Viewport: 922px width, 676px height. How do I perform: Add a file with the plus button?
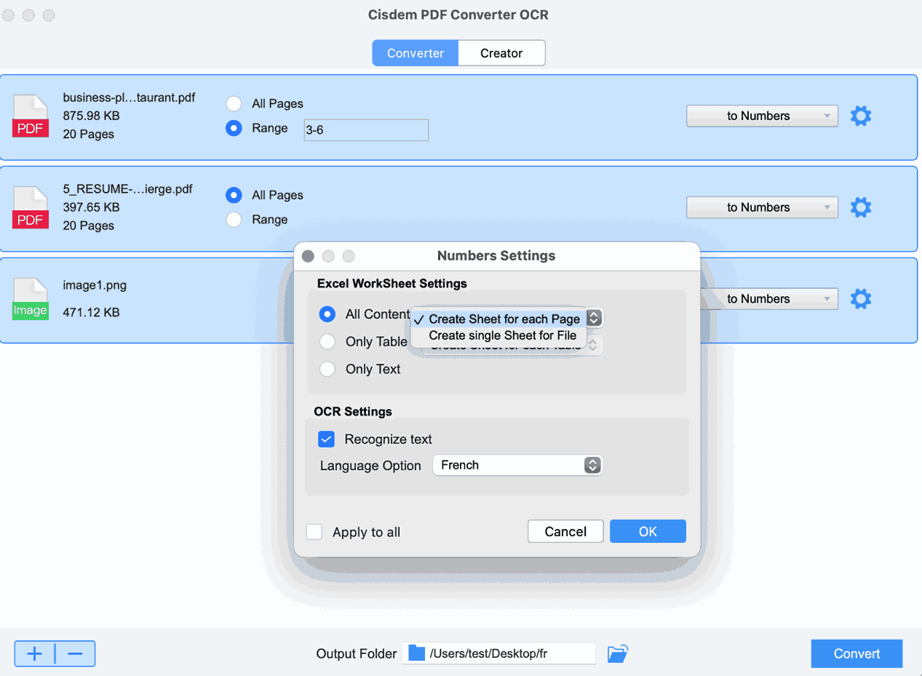[x=34, y=653]
